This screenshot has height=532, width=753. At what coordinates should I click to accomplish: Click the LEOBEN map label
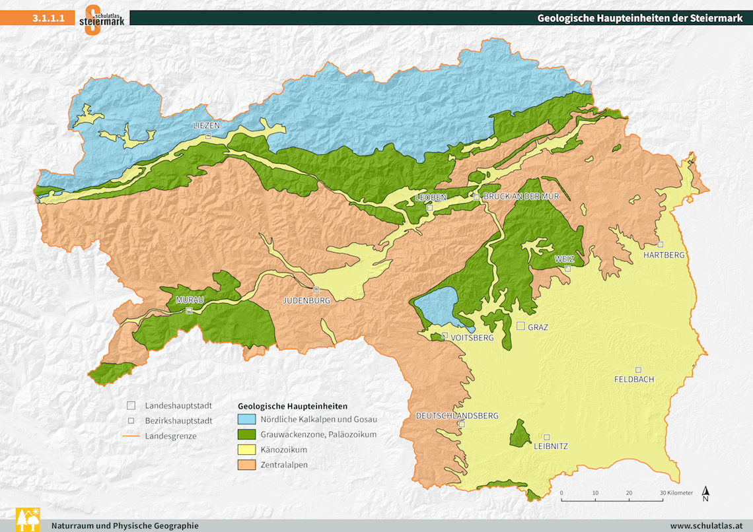pyautogui.click(x=431, y=197)
